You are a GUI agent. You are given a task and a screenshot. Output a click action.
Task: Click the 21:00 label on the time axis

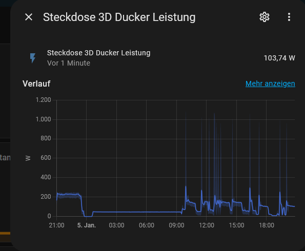click(x=56, y=225)
